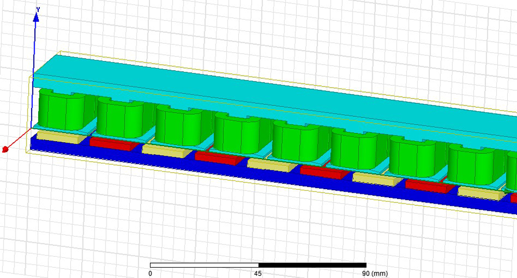This screenshot has width=517, height=278.
Task: Select the leftmost red magnet
Action: coord(114,144)
